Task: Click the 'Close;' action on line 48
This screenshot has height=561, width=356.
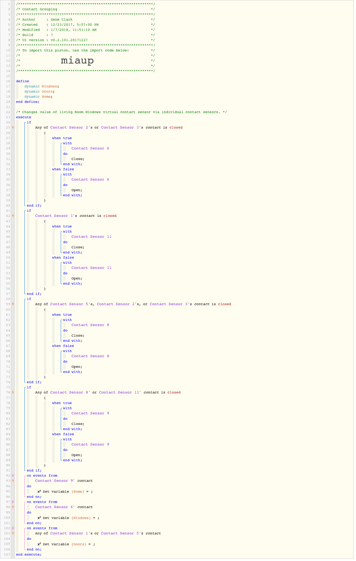Action: tap(78, 247)
